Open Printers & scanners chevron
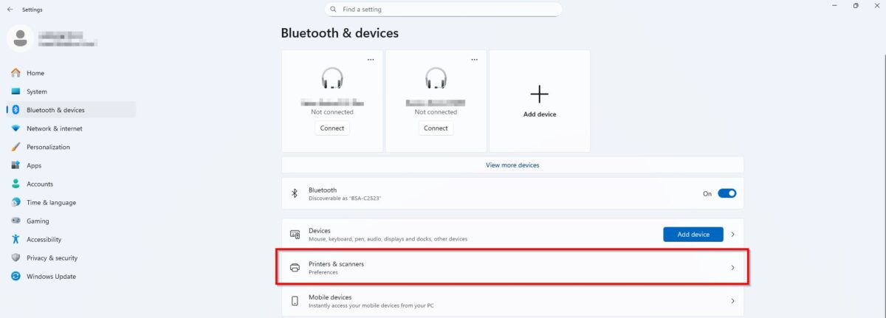886x318 pixels. click(732, 268)
